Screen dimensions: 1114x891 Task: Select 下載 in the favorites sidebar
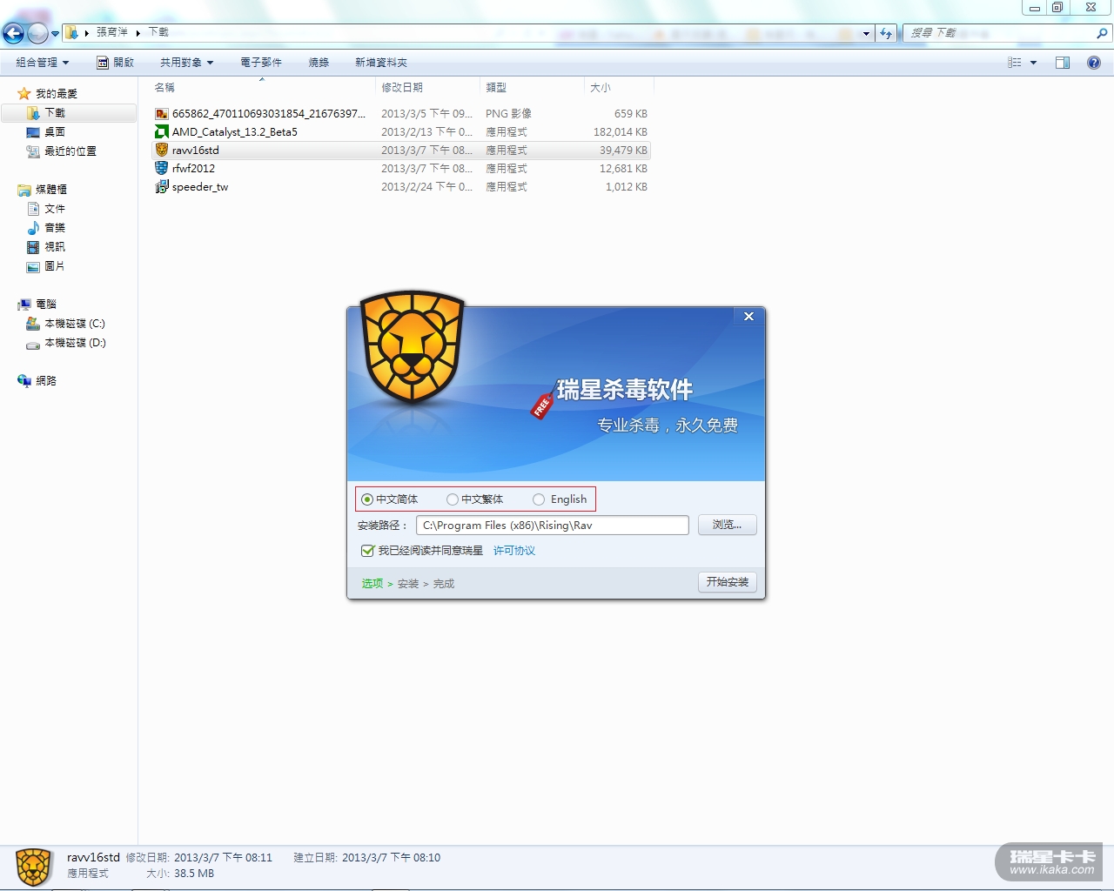(69, 113)
